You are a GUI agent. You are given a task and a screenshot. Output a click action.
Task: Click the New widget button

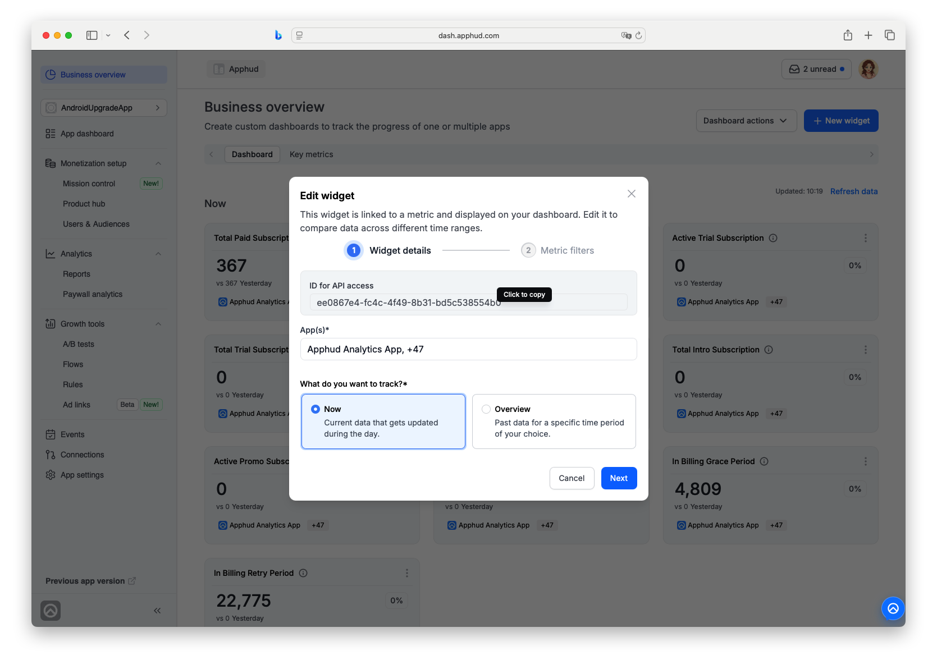tap(841, 121)
